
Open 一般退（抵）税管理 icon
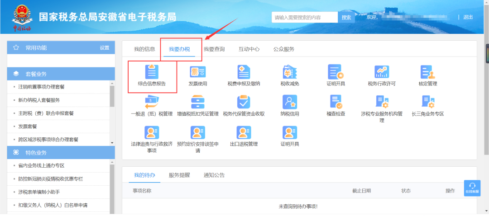click(x=152, y=102)
